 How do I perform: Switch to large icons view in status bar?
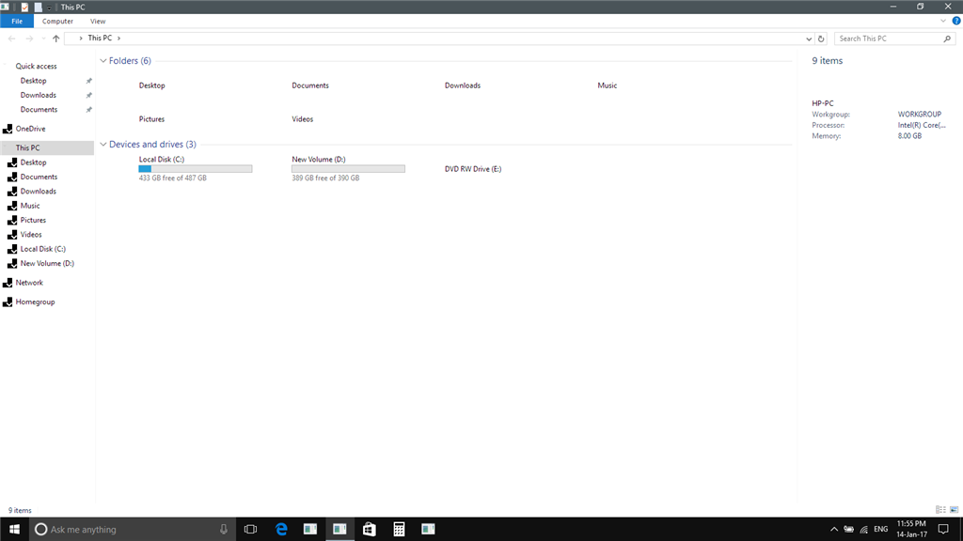point(955,510)
